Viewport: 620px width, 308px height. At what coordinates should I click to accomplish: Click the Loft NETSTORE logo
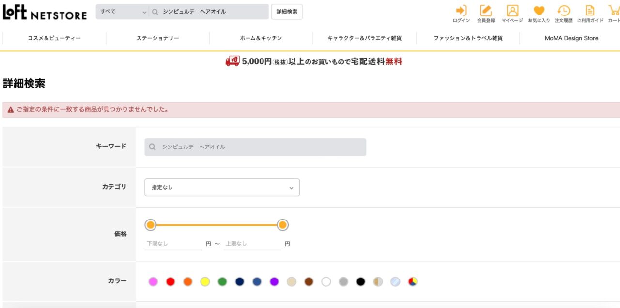click(x=45, y=12)
